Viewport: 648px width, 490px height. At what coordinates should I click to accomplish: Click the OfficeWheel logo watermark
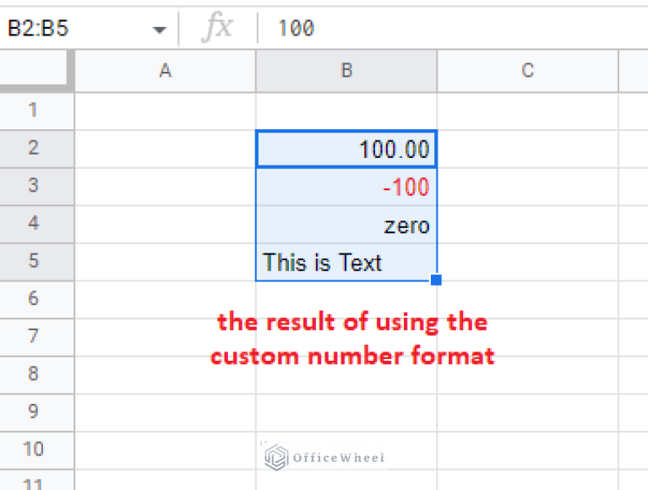pyautogui.click(x=324, y=457)
